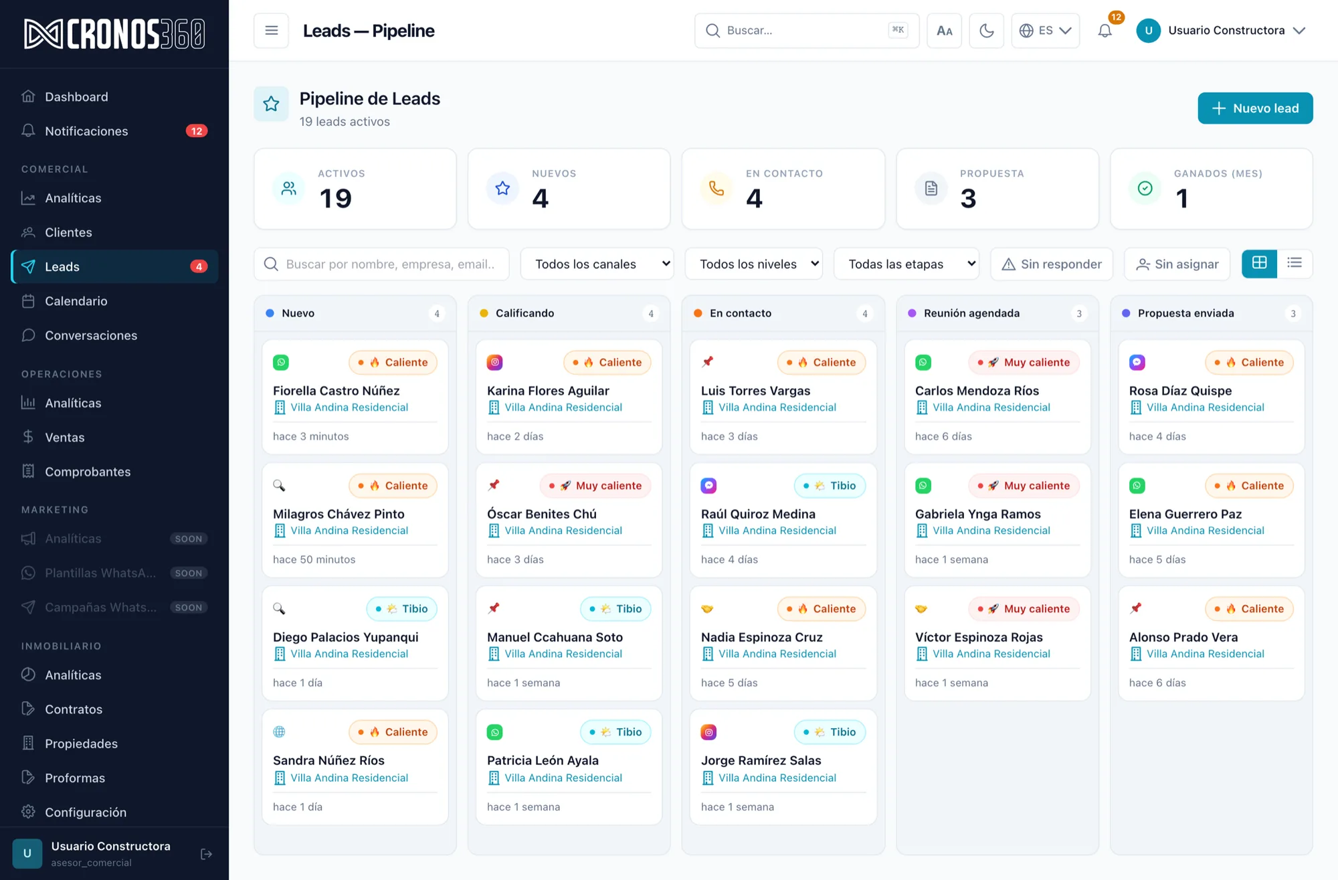Click the handshake icon on Nadia Espinoza Cruz card

pyautogui.click(x=707, y=609)
